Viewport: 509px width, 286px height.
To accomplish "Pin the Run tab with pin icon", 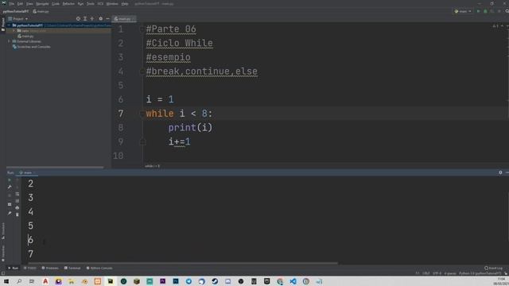I will click(10, 214).
